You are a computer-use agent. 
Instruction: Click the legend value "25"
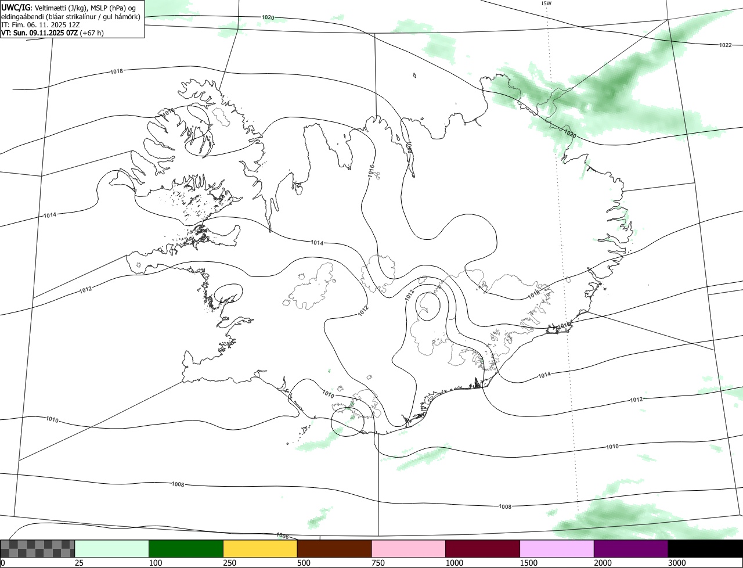79,563
